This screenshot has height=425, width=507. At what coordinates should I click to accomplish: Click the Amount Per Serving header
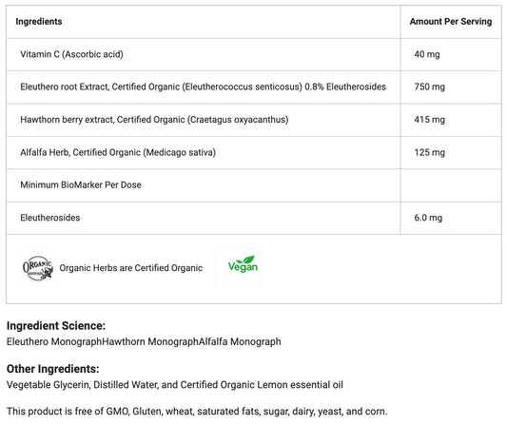[451, 21]
